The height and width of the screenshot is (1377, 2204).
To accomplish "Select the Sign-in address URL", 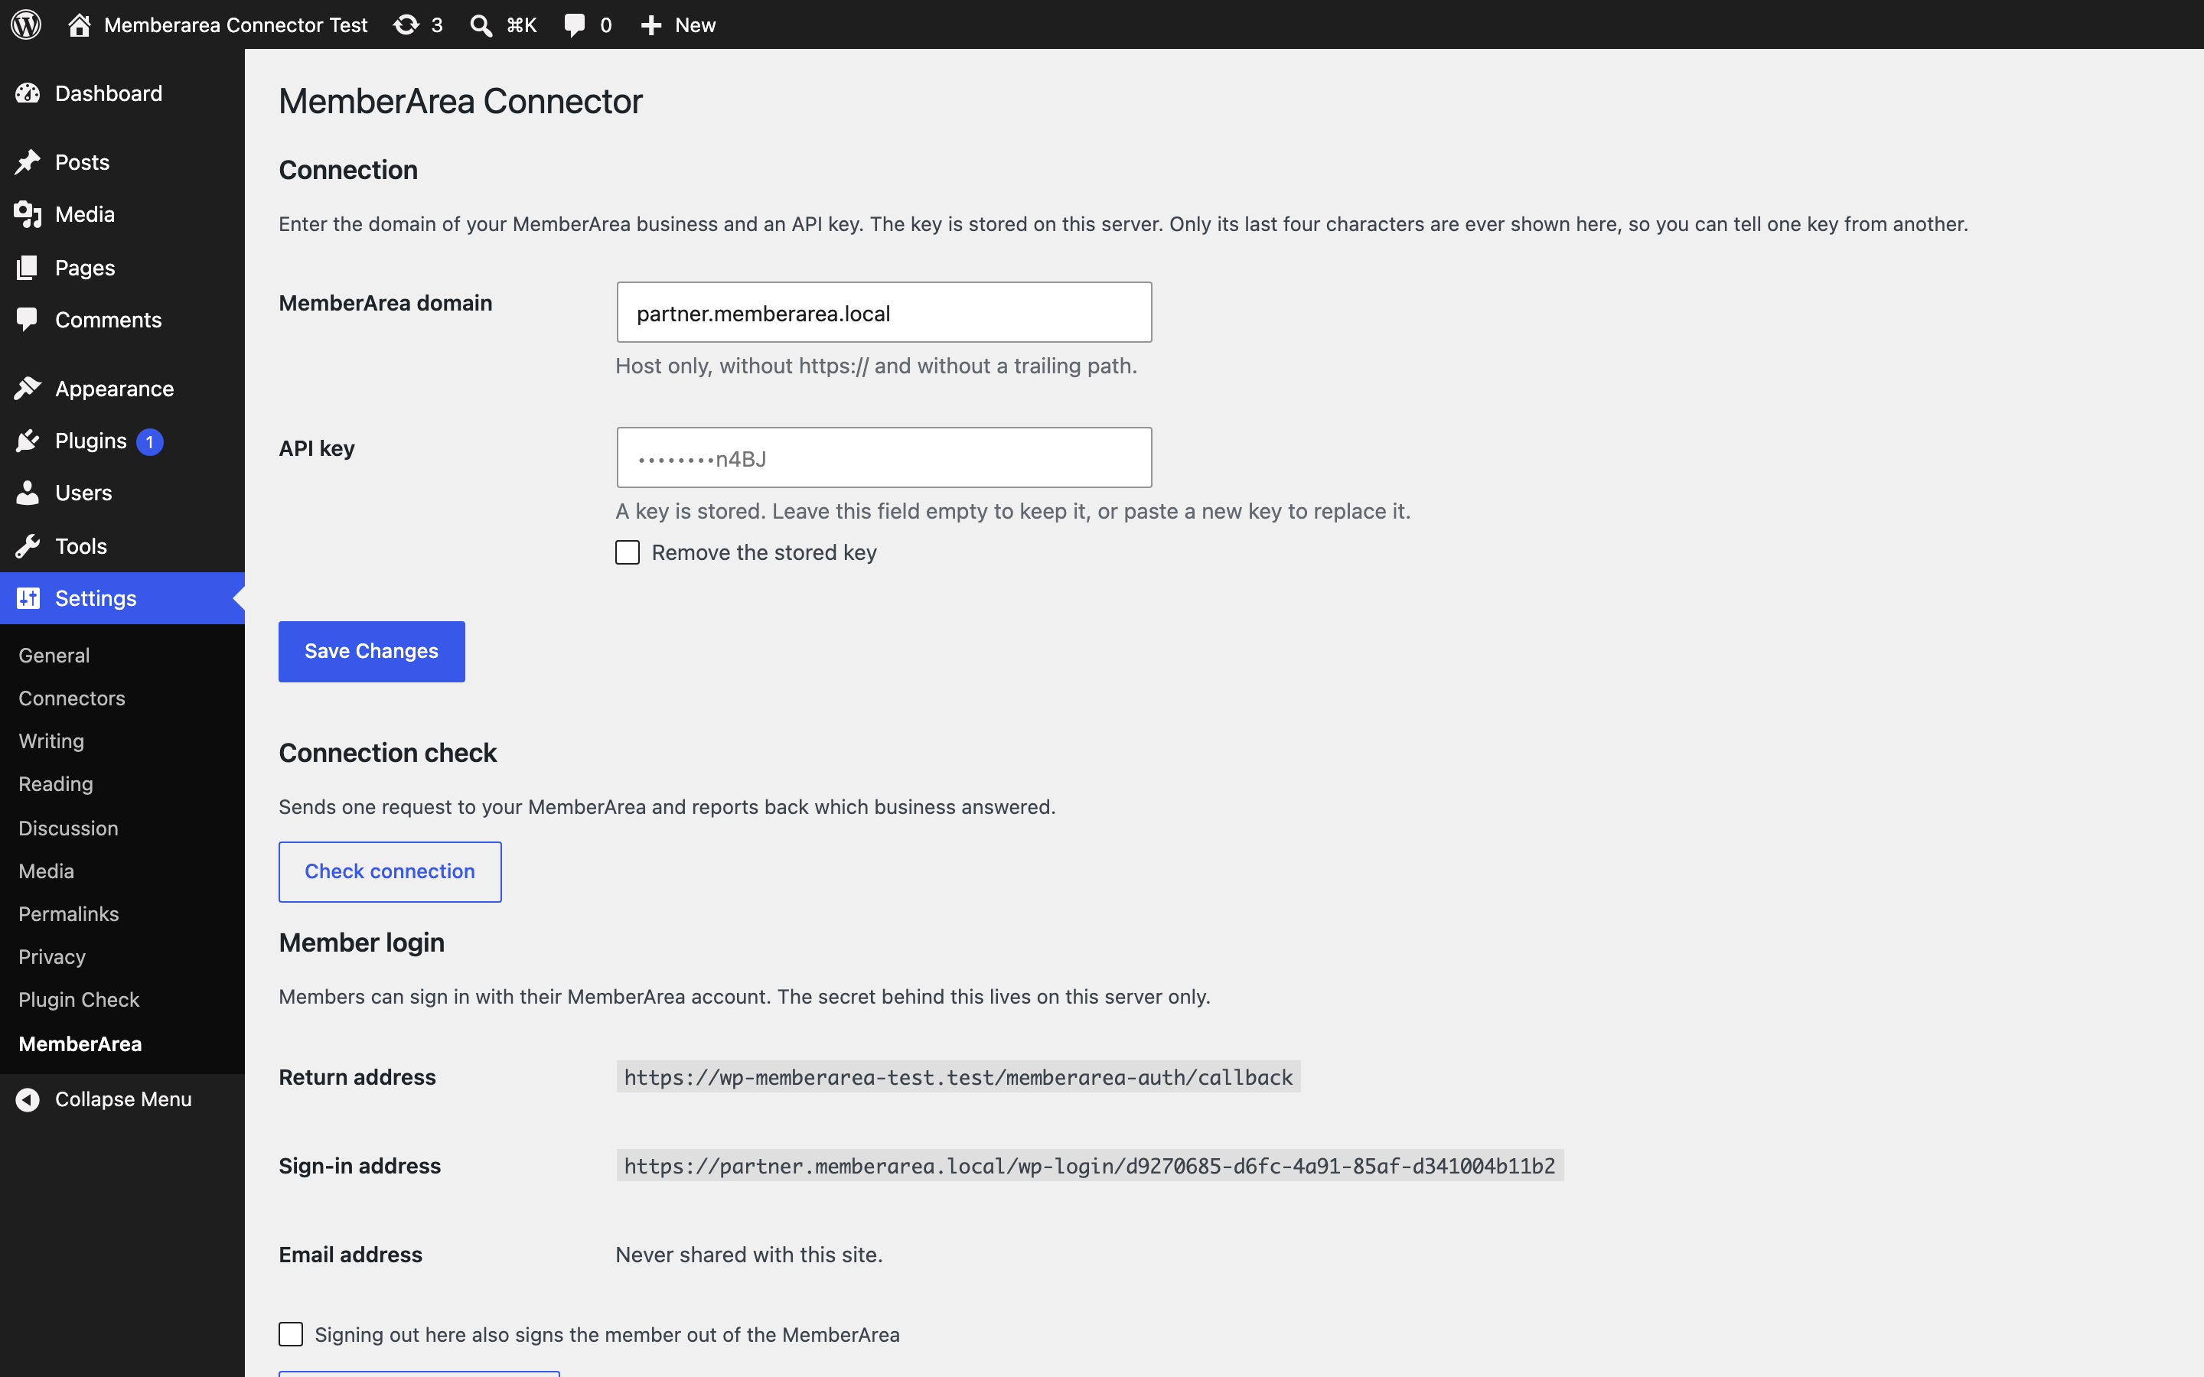I will (1089, 1166).
